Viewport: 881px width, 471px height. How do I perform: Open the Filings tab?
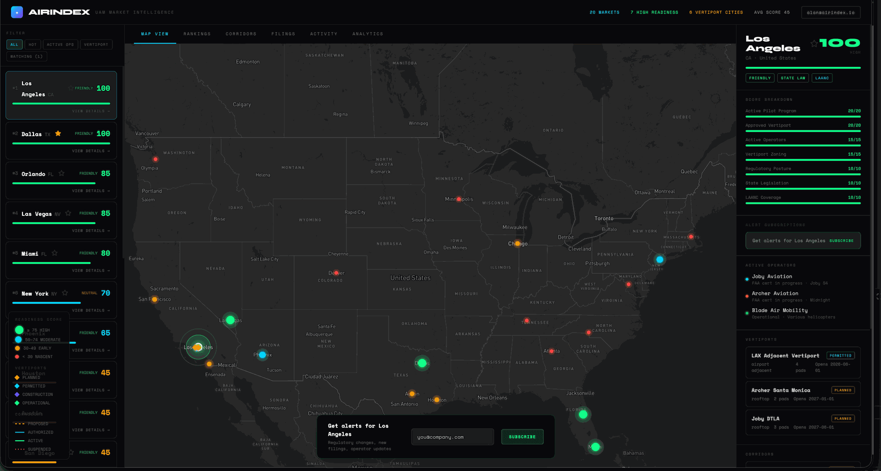tap(283, 33)
